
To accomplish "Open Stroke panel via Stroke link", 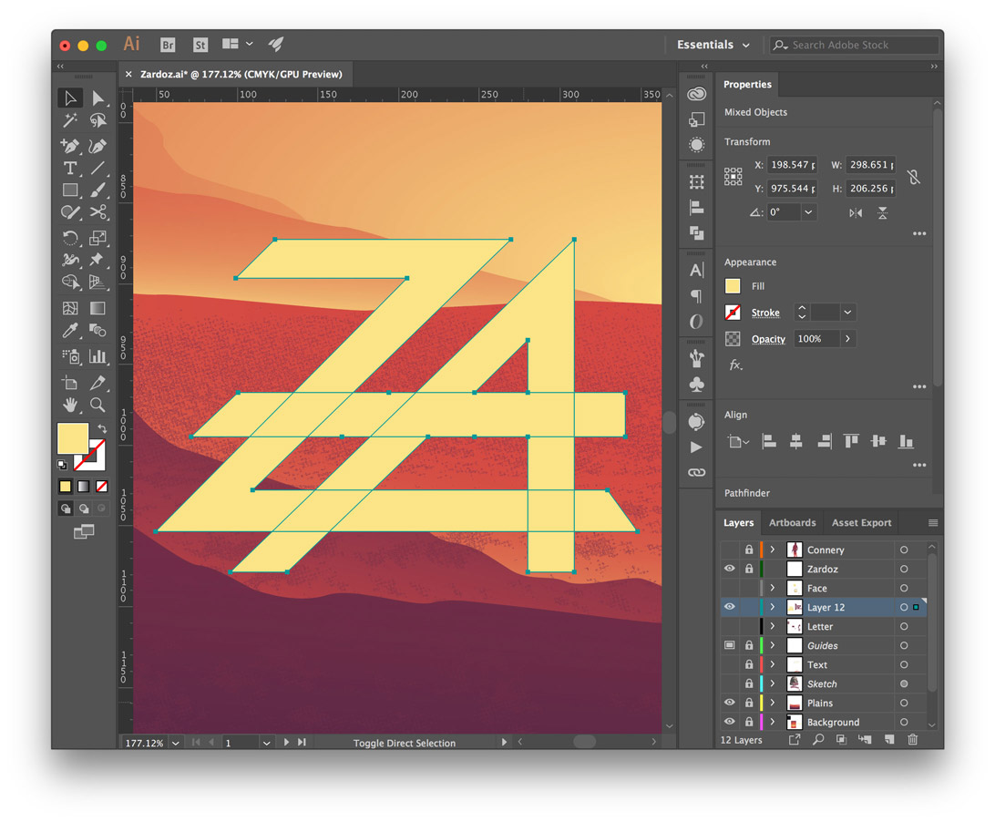I will coord(765,313).
